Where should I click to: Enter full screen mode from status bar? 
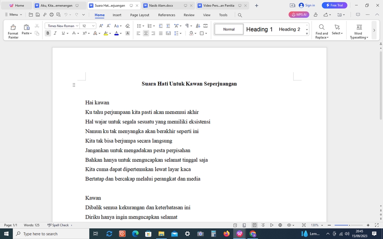coord(377,225)
